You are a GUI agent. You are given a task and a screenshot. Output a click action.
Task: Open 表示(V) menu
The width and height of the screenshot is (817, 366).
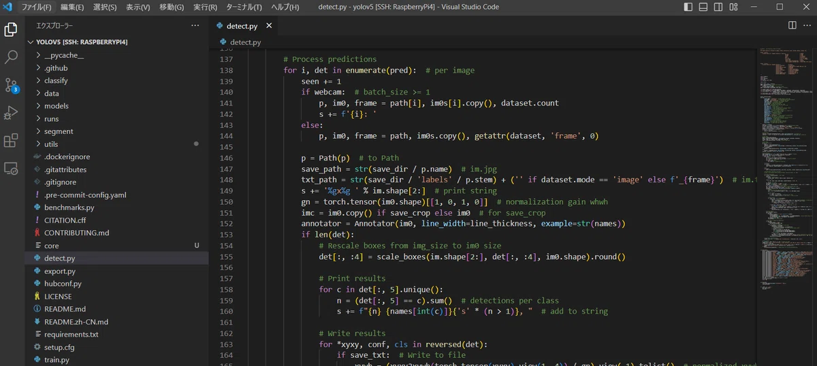[x=138, y=7]
